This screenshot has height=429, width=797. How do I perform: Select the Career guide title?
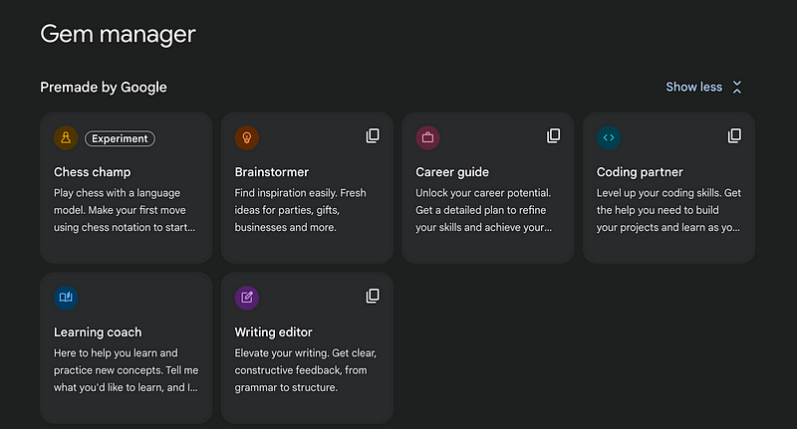click(452, 172)
